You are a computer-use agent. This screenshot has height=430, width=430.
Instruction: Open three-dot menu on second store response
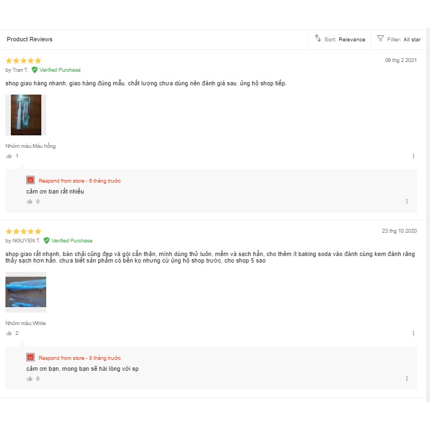[407, 379]
